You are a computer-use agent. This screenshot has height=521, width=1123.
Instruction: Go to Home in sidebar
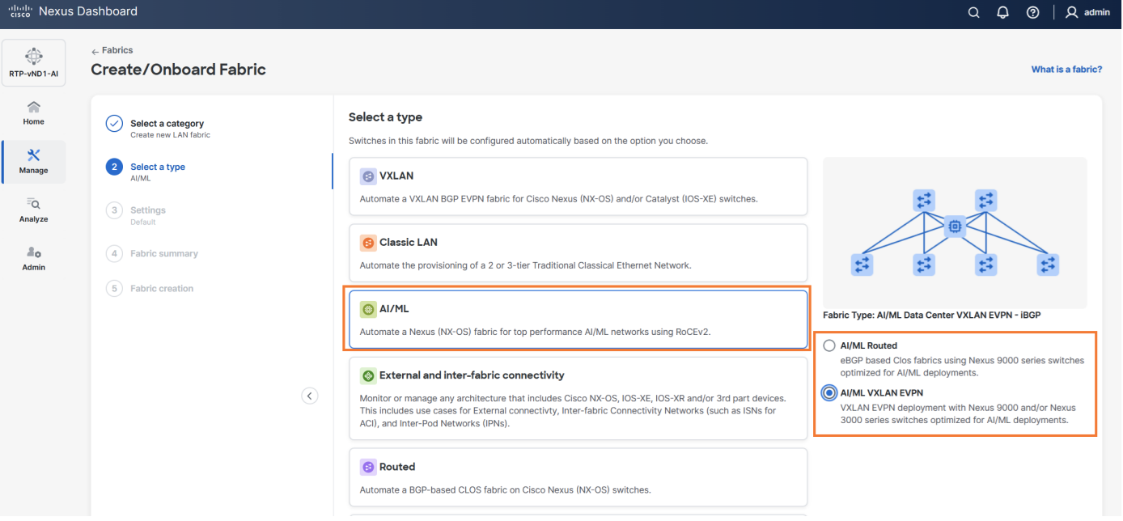33,113
